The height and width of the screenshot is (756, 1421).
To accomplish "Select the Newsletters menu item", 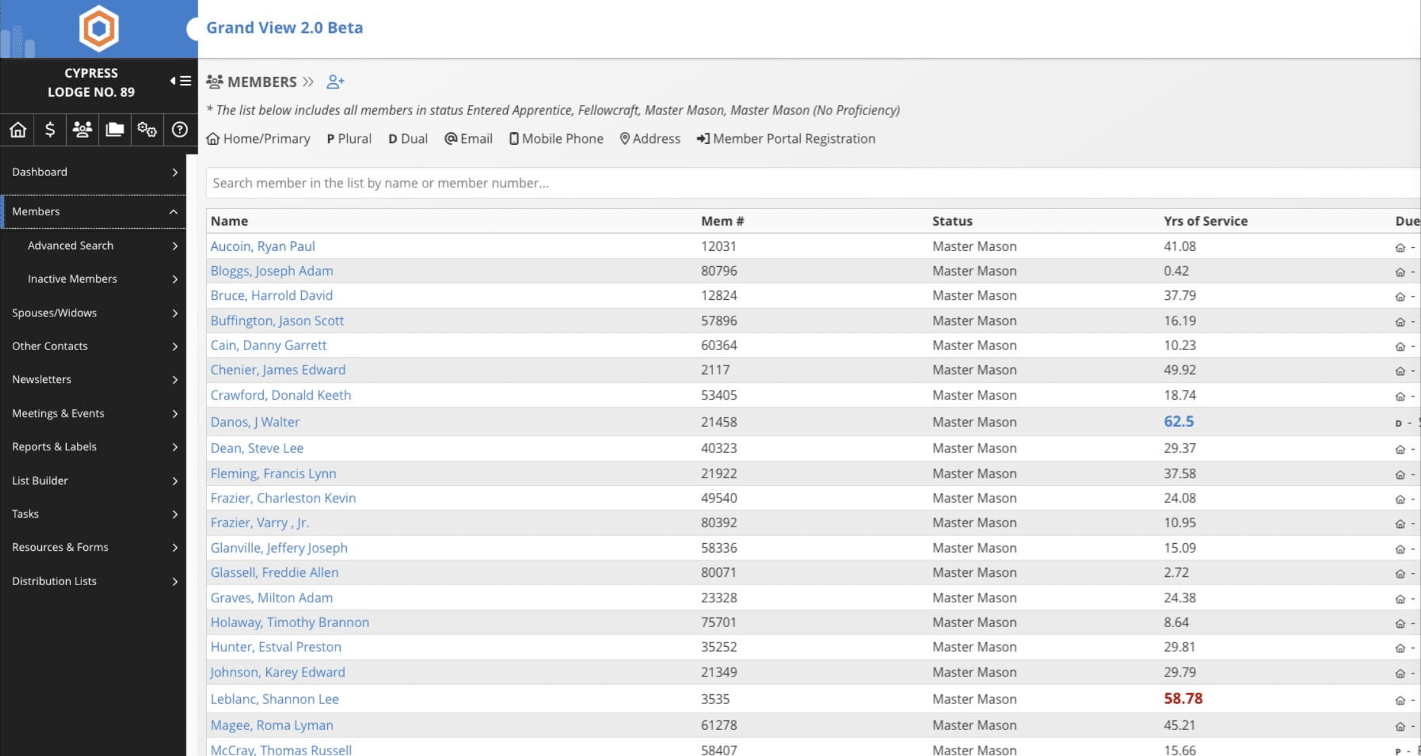I will point(42,379).
